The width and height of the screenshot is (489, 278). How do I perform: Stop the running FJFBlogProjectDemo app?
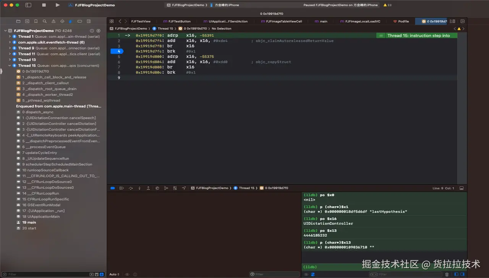pos(44,5)
